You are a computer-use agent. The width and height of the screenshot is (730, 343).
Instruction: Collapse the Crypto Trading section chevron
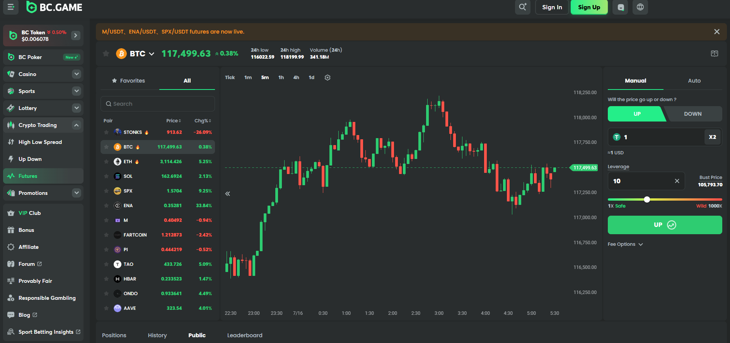pyautogui.click(x=77, y=125)
